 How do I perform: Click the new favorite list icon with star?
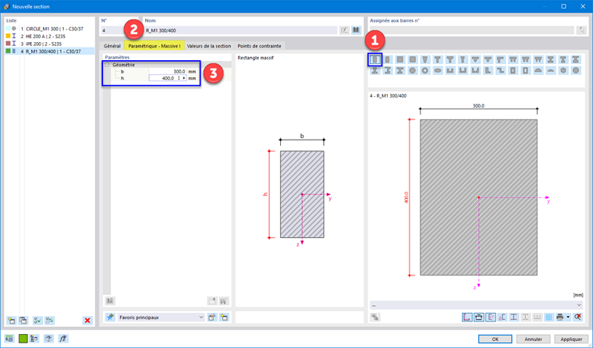tap(224, 318)
